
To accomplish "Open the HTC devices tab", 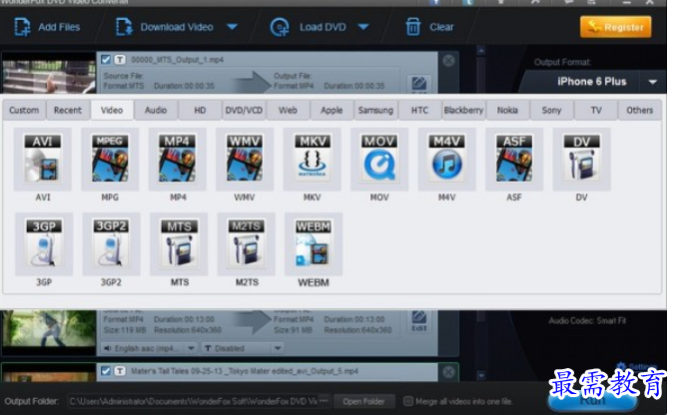I will pyautogui.click(x=419, y=110).
